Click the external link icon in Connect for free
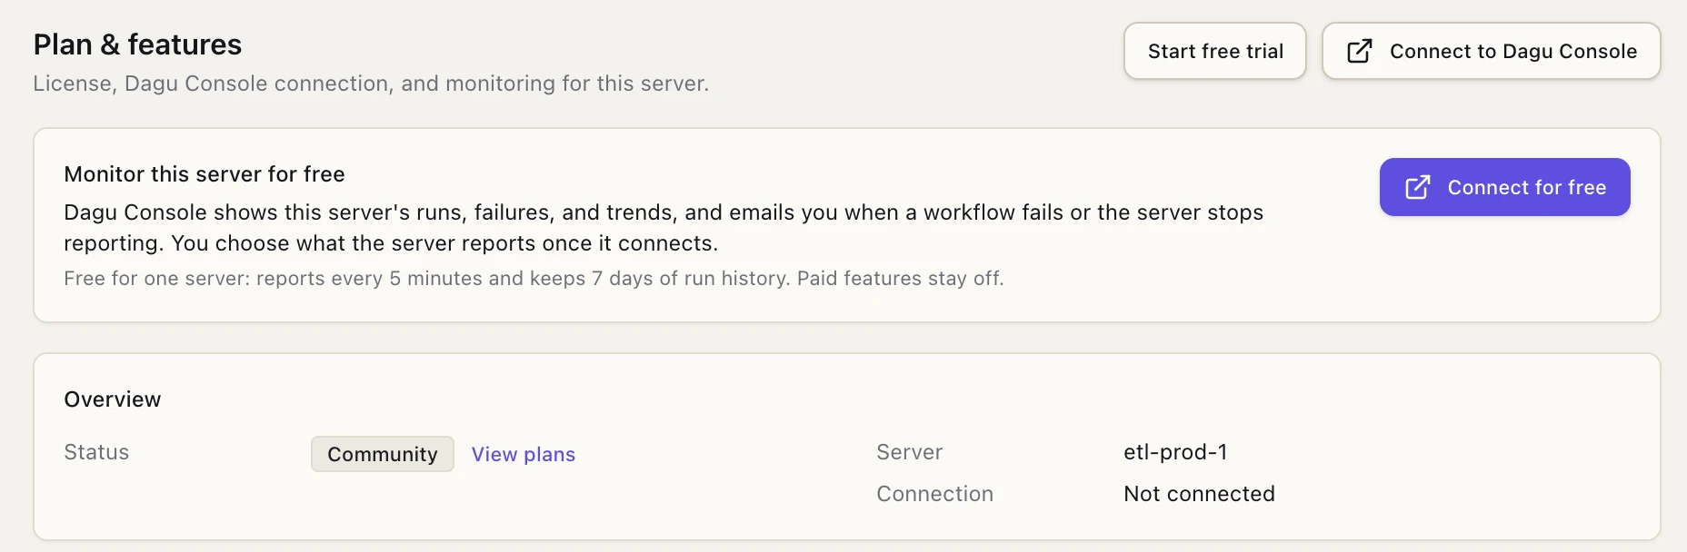Image resolution: width=1687 pixels, height=552 pixels. point(1418,187)
